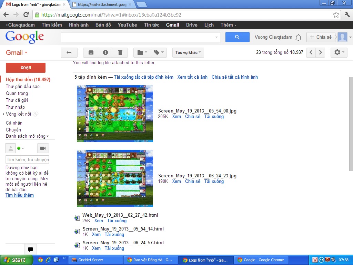Click Chrome icon in quick launch
The image size is (353, 265).
40,260
